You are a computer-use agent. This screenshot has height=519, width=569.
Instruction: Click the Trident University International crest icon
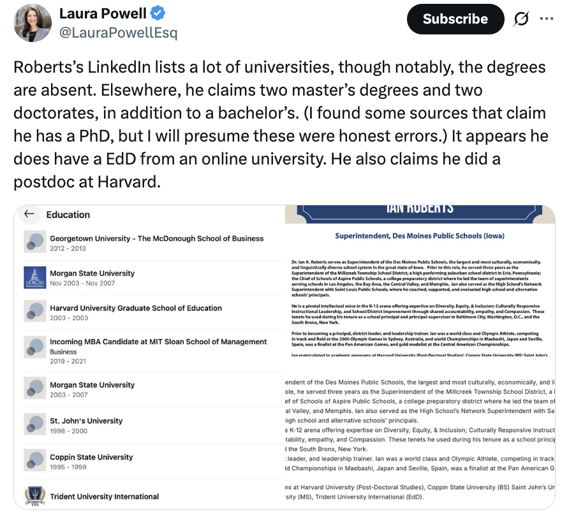click(x=34, y=496)
